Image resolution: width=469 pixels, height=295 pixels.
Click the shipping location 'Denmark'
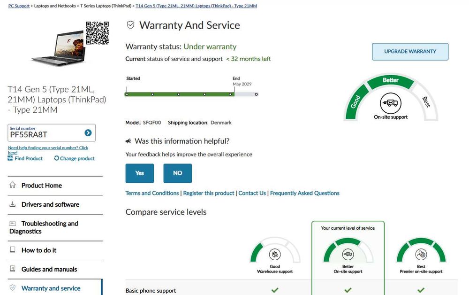tap(221, 123)
